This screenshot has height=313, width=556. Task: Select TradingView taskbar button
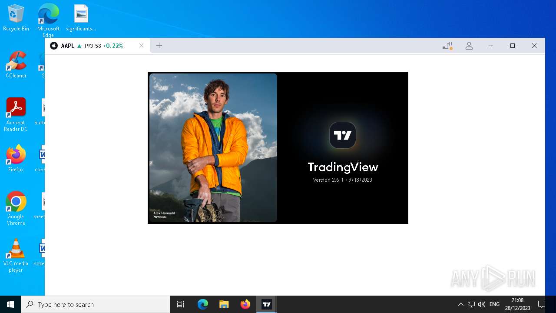[267, 304]
